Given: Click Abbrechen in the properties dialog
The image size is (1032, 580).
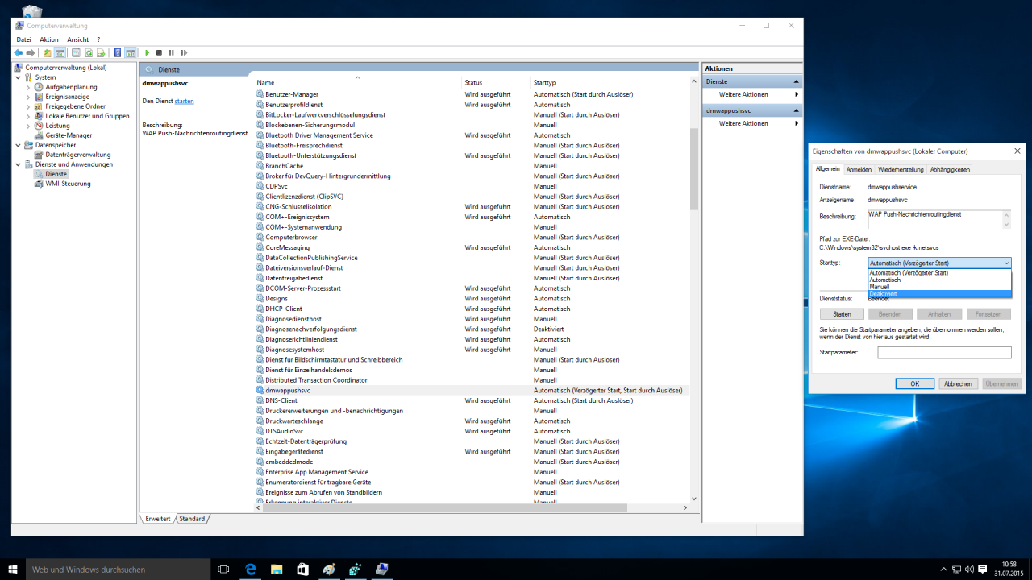Looking at the screenshot, I should point(958,384).
